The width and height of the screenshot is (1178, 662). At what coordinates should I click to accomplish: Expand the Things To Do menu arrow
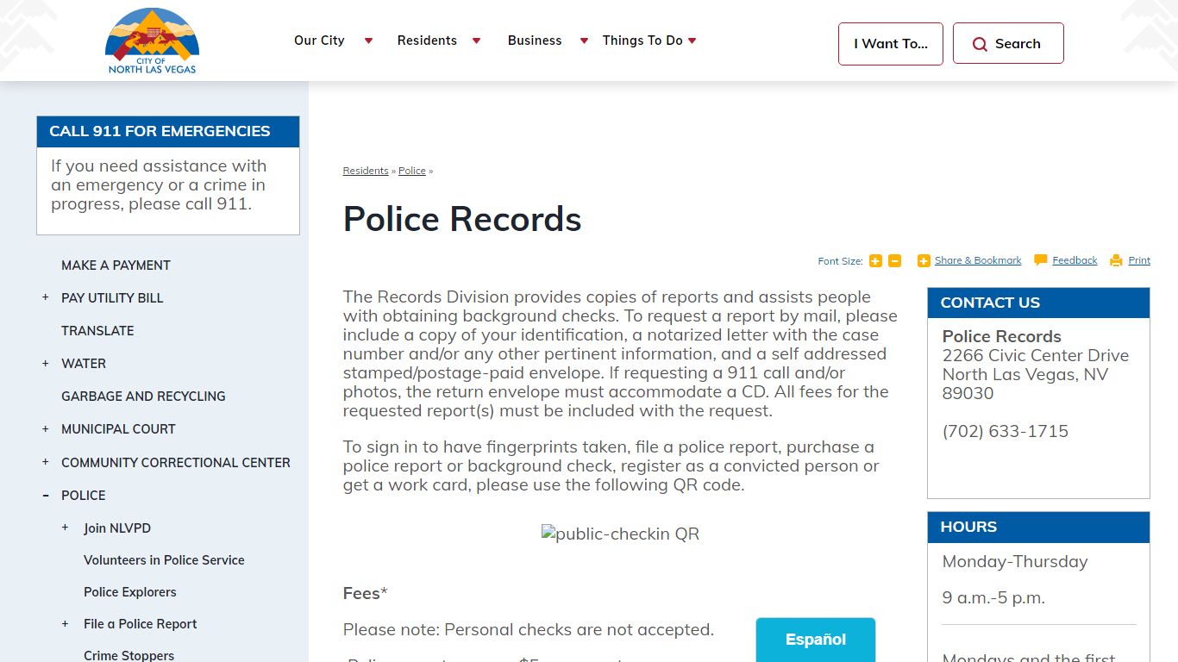(692, 41)
